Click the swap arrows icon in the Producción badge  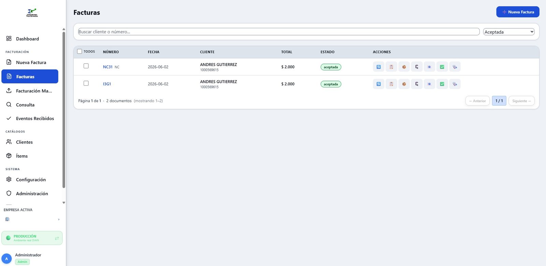pyautogui.click(x=57, y=238)
